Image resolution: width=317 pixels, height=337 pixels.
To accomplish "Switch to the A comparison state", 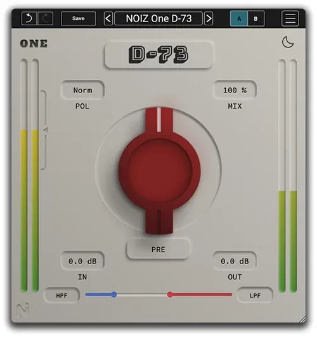I will coord(239,19).
